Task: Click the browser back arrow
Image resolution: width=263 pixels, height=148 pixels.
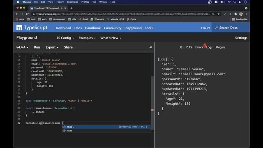Action: [x=17, y=14]
